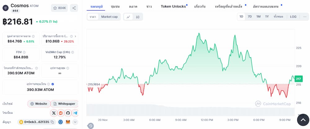The image size is (310, 129).
Task: Select the ราคา price toggle
Action: (93, 17)
